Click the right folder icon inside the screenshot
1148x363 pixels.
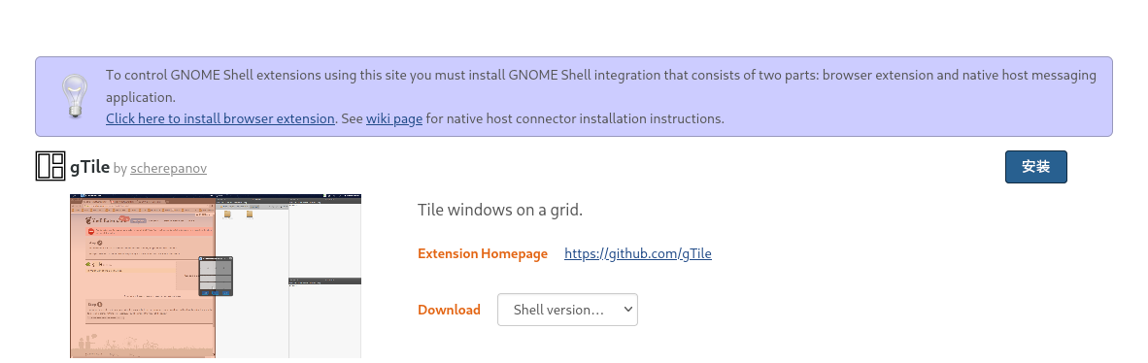(250, 215)
